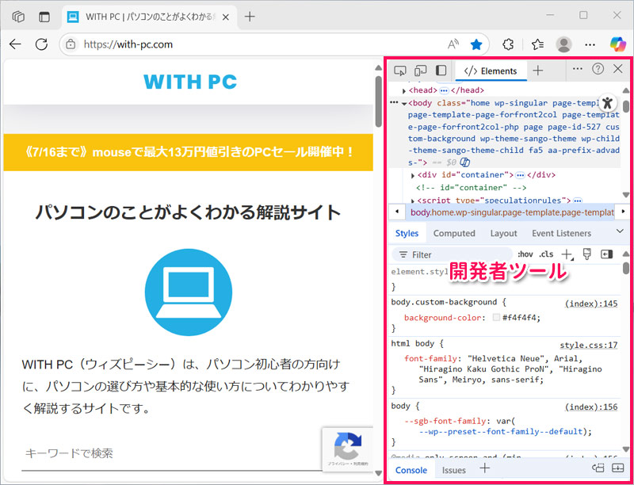Open Edge Settings and more menu

590,44
